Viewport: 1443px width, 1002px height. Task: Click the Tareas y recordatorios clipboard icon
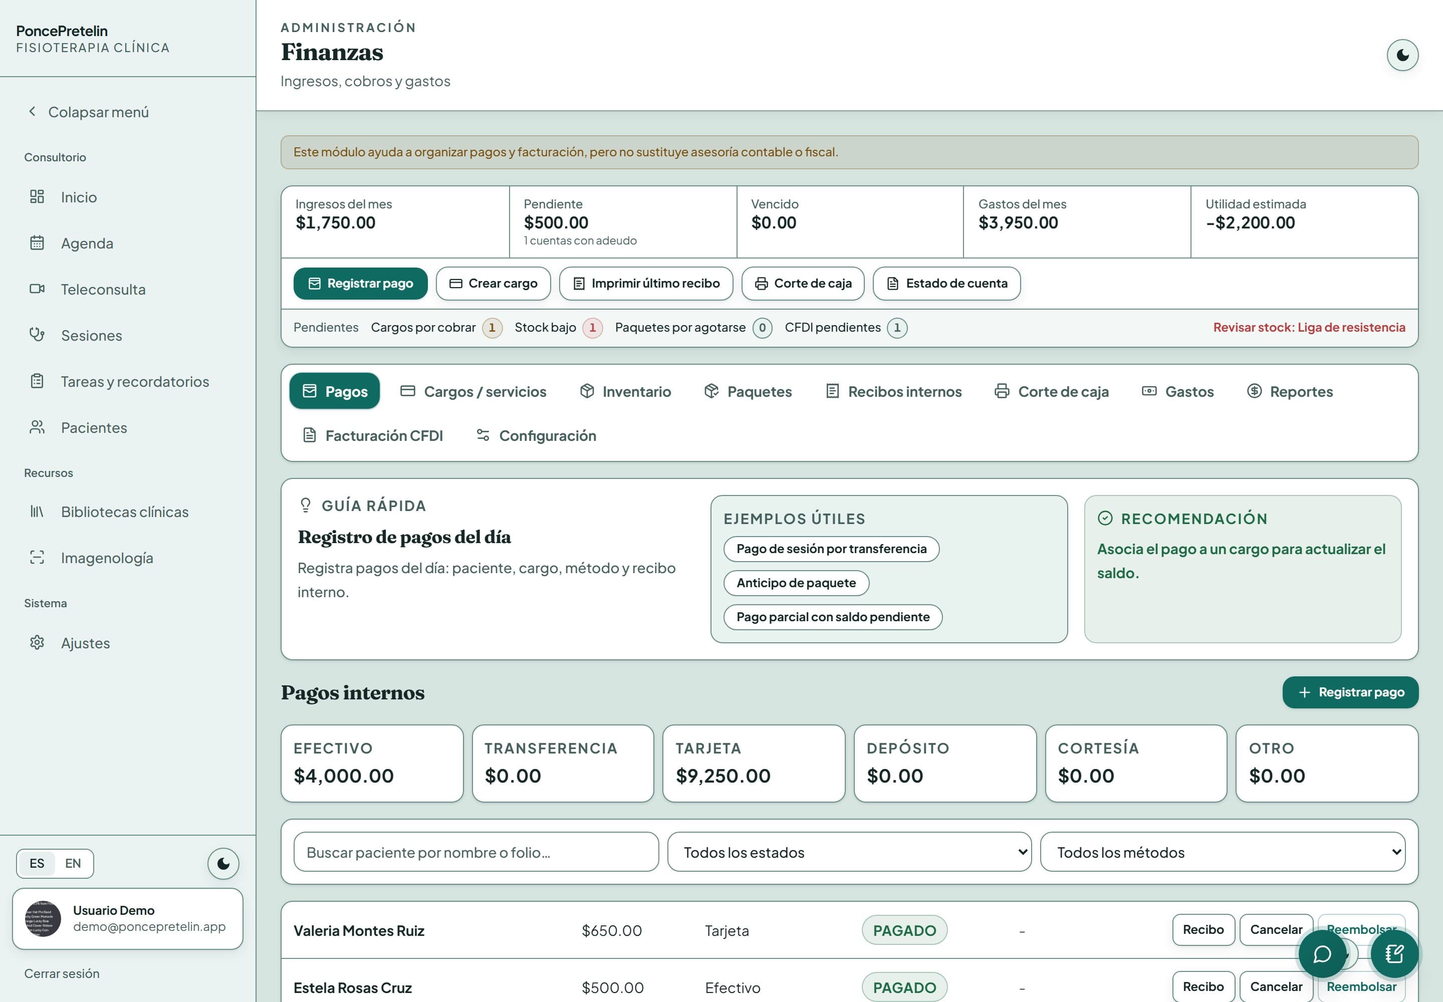pyautogui.click(x=37, y=381)
